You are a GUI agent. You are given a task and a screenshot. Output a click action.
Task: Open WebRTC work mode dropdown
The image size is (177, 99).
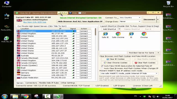[129, 73]
